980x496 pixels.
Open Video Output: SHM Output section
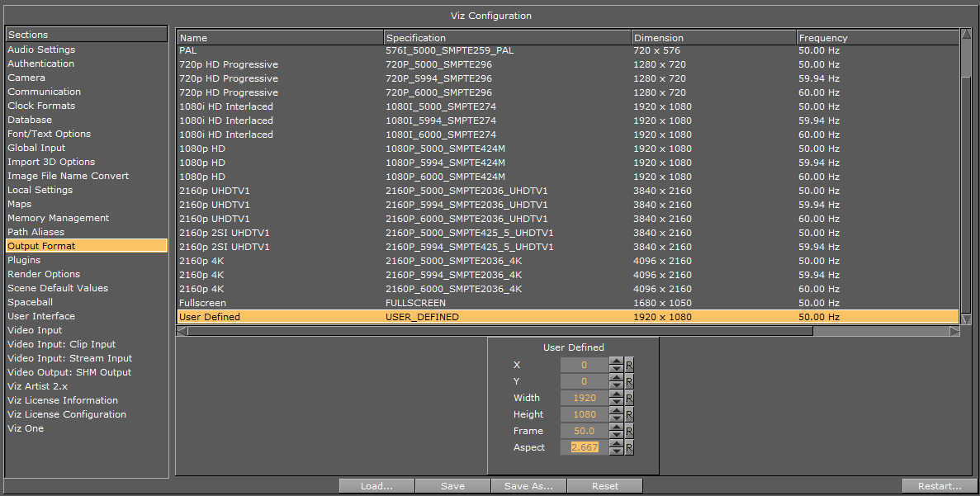click(x=86, y=373)
